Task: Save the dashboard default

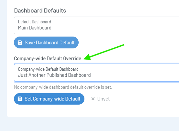Action: [46, 43]
